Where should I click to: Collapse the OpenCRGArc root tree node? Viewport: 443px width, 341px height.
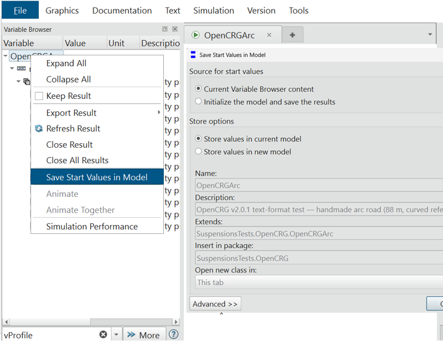(x=5, y=56)
